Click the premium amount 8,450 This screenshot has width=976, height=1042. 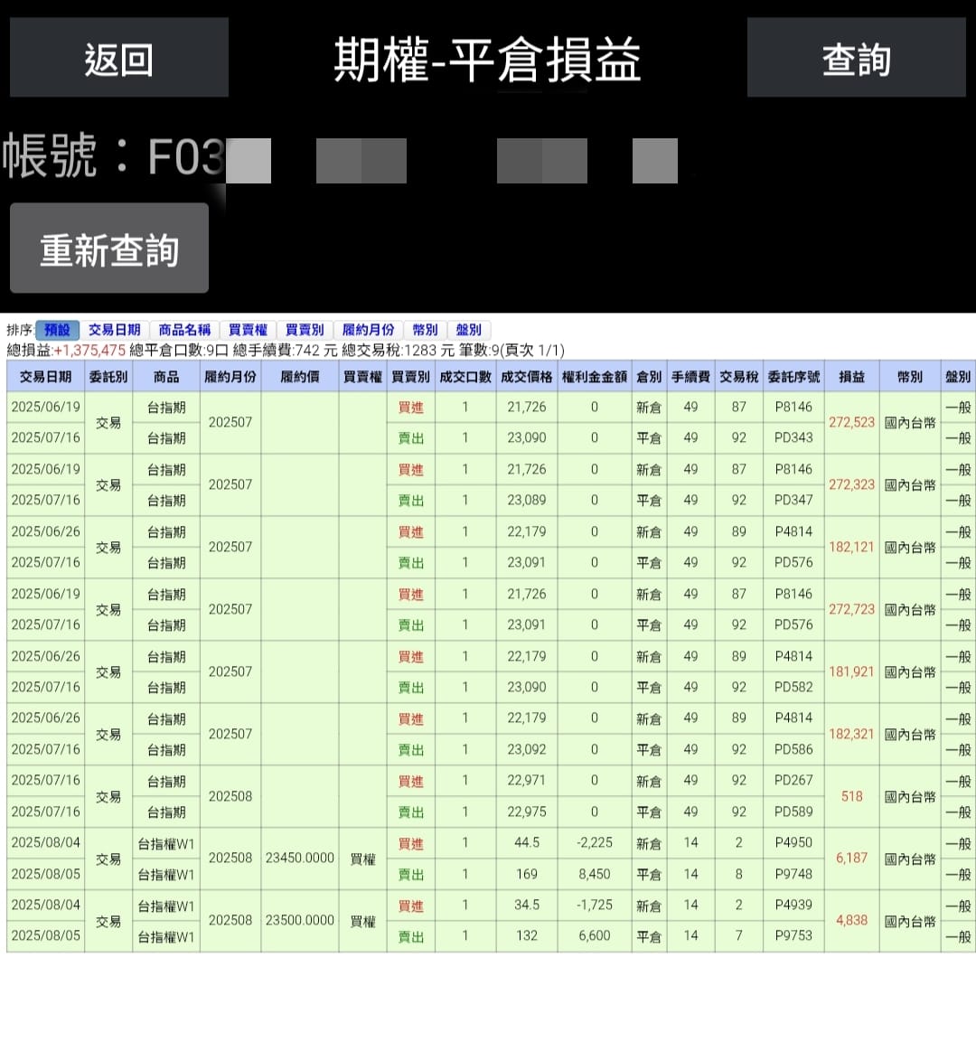click(595, 875)
